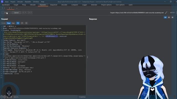
Task: Open the Intruder menu in menu bar
Action: click(x=20, y=2)
